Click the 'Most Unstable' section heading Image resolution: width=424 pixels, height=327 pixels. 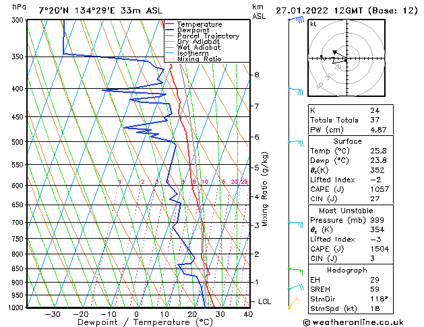point(346,211)
